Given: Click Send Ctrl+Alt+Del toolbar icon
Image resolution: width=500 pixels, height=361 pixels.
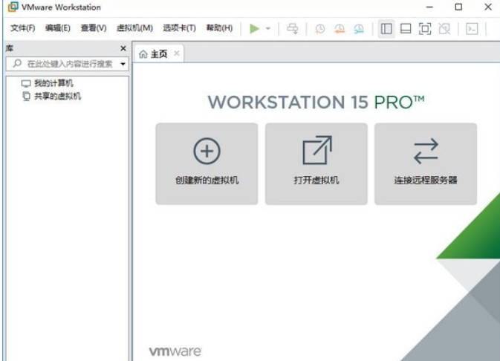Looking at the screenshot, I should tap(293, 29).
